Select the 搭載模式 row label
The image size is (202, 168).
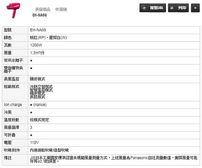click(11, 87)
